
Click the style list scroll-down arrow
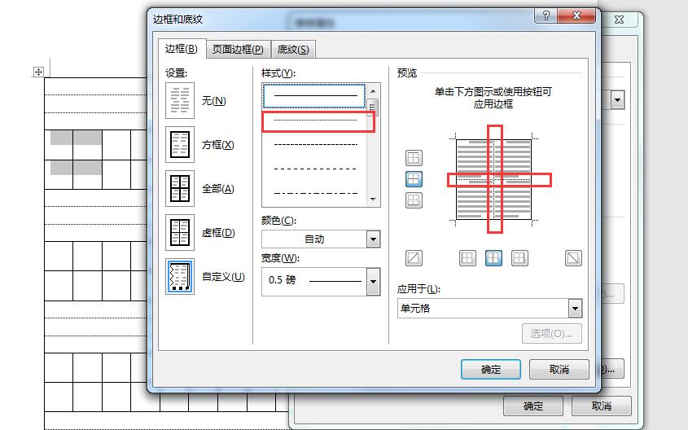point(373,200)
